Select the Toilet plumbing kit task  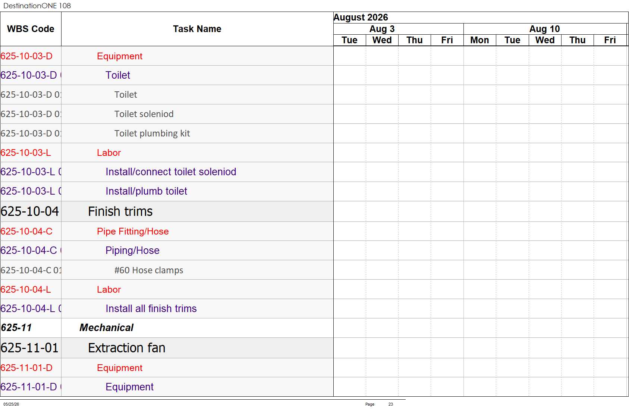coord(152,133)
